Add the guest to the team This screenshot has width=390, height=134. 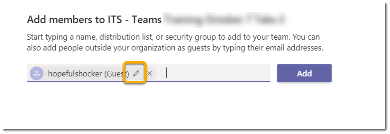304,73
